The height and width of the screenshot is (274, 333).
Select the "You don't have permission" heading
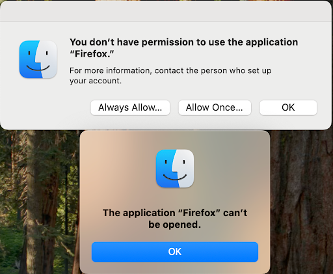click(183, 48)
